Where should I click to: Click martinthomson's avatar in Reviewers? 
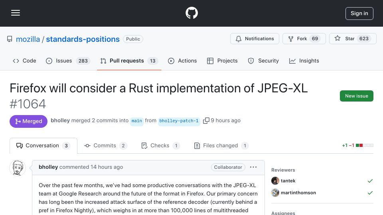click(275, 193)
